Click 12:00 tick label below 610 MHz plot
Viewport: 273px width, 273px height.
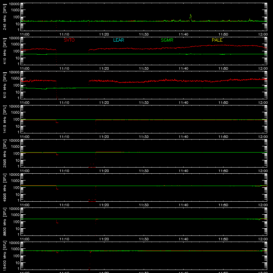click(x=263, y=103)
